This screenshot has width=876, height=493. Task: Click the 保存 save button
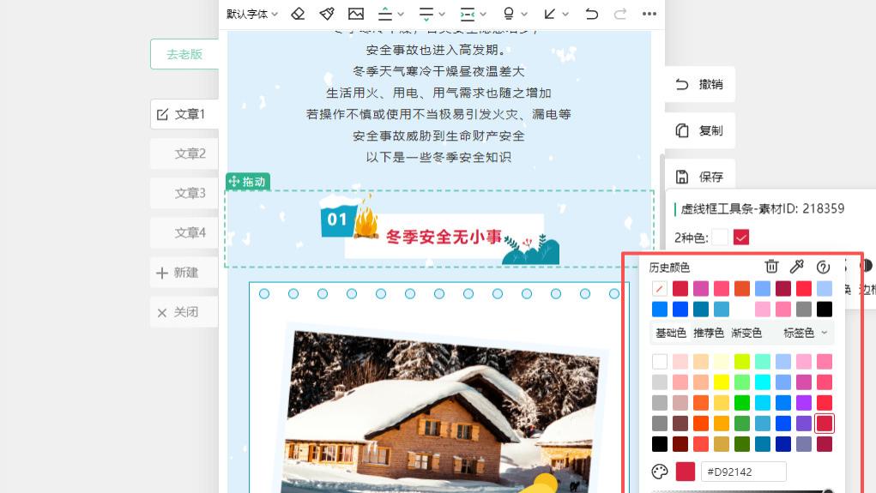pyautogui.click(x=700, y=177)
